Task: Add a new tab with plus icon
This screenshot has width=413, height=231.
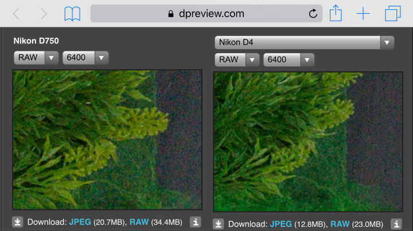Action: (363, 14)
